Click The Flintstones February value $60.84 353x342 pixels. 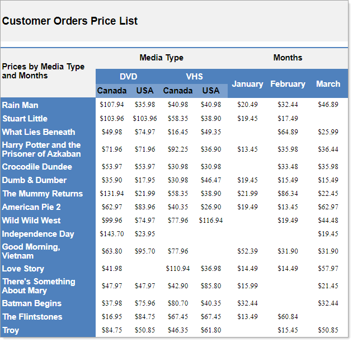288,317
